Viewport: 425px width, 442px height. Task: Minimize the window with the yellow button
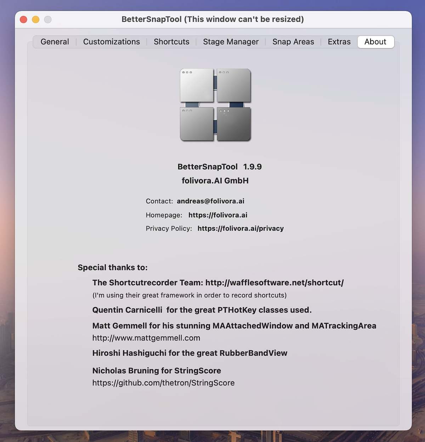point(36,19)
